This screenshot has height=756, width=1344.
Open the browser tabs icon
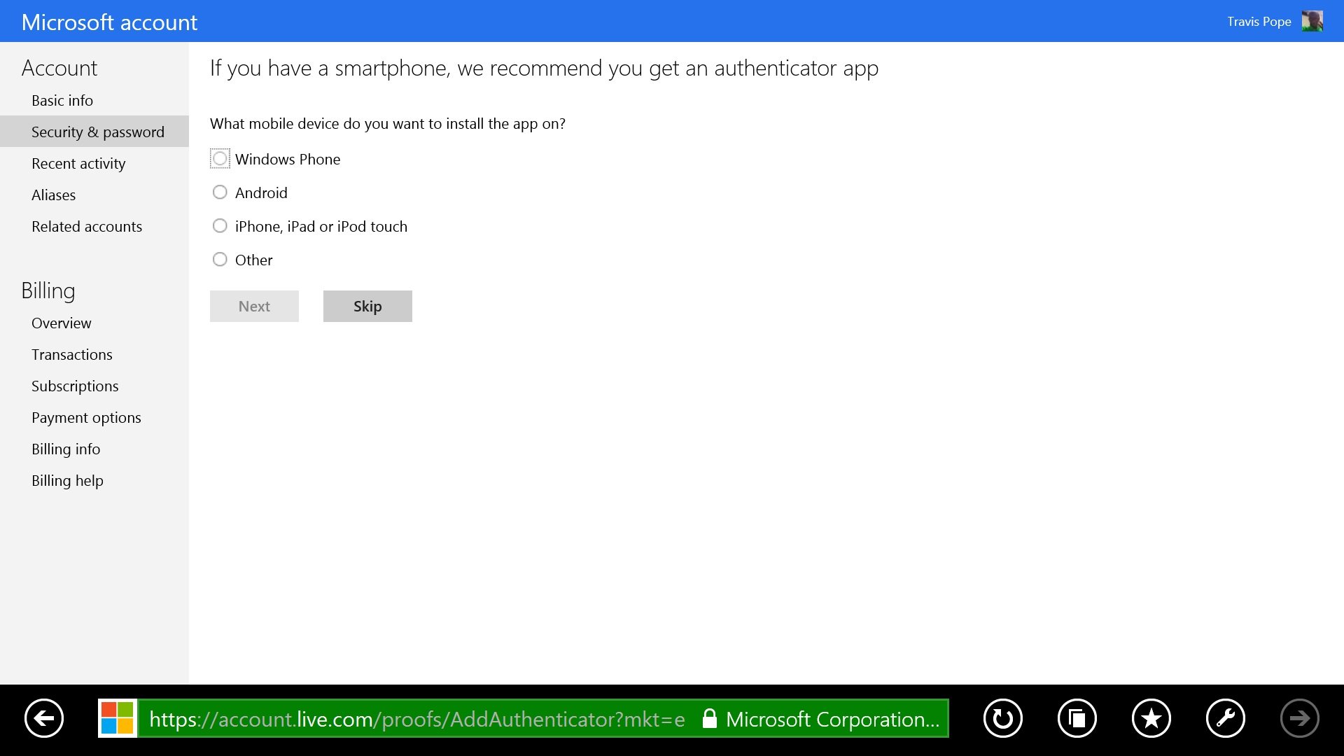click(1077, 717)
